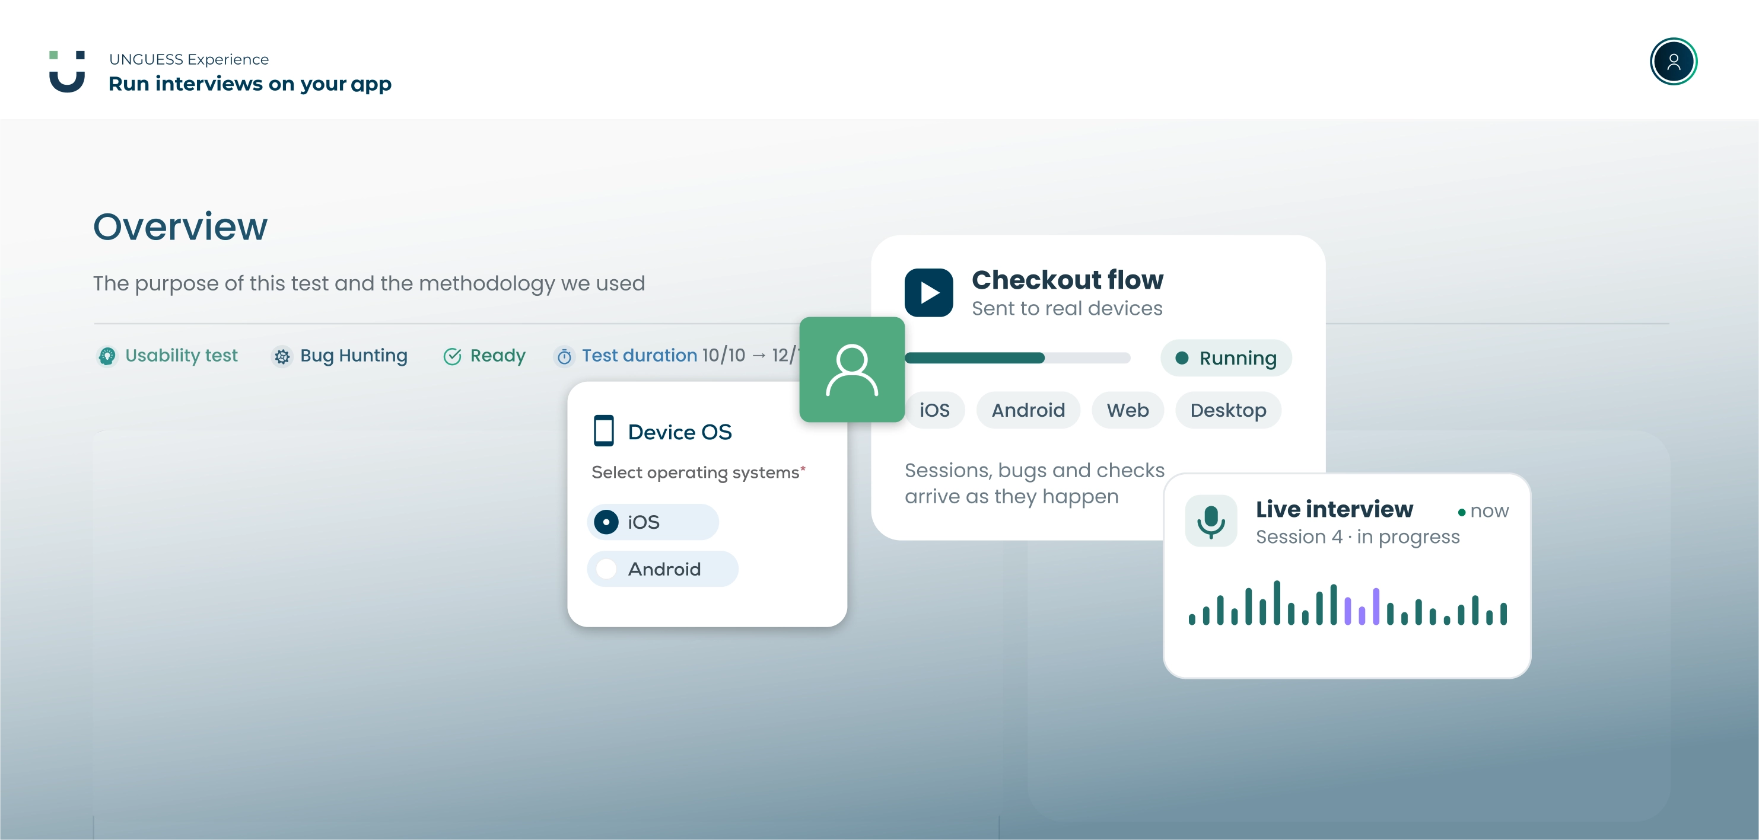1759x840 pixels.
Task: Click "Select operating systems" label
Action: coord(698,472)
